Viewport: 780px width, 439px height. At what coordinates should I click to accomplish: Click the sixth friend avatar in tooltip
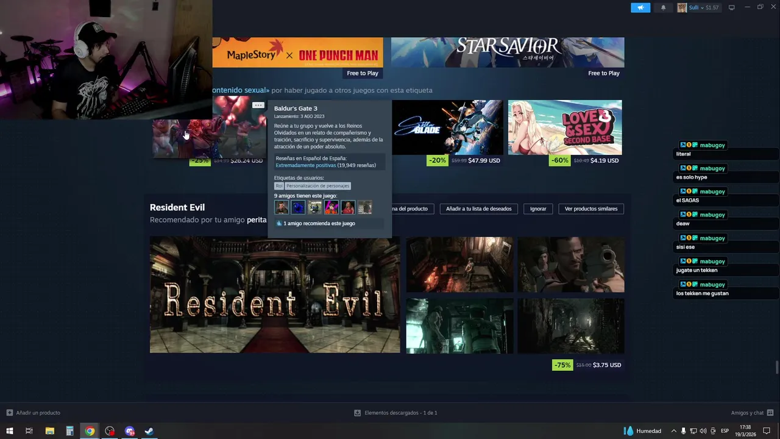tap(364, 207)
